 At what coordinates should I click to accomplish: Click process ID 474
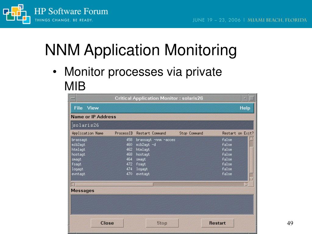(129, 169)
